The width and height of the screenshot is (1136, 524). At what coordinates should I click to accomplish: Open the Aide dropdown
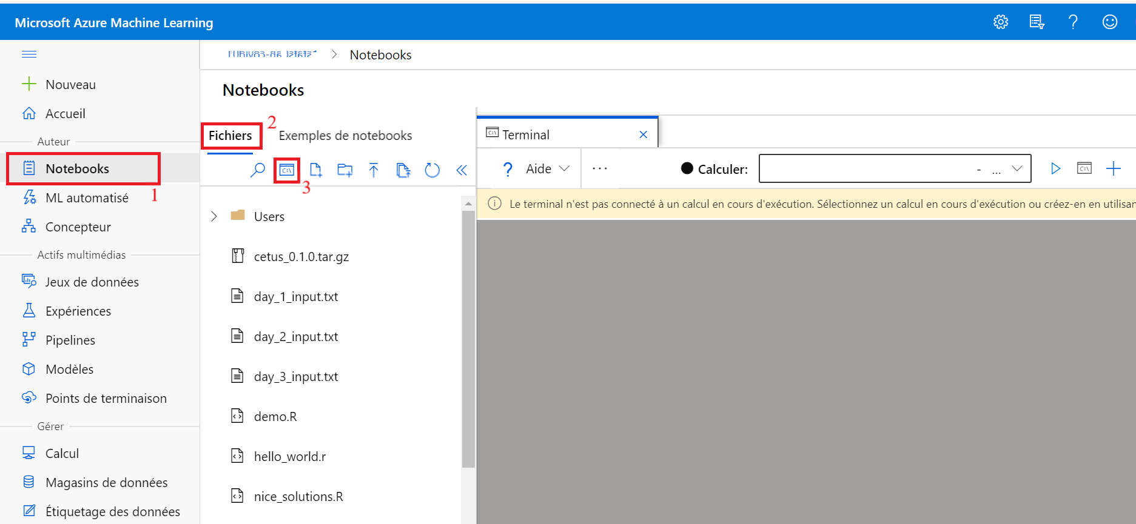coord(536,168)
